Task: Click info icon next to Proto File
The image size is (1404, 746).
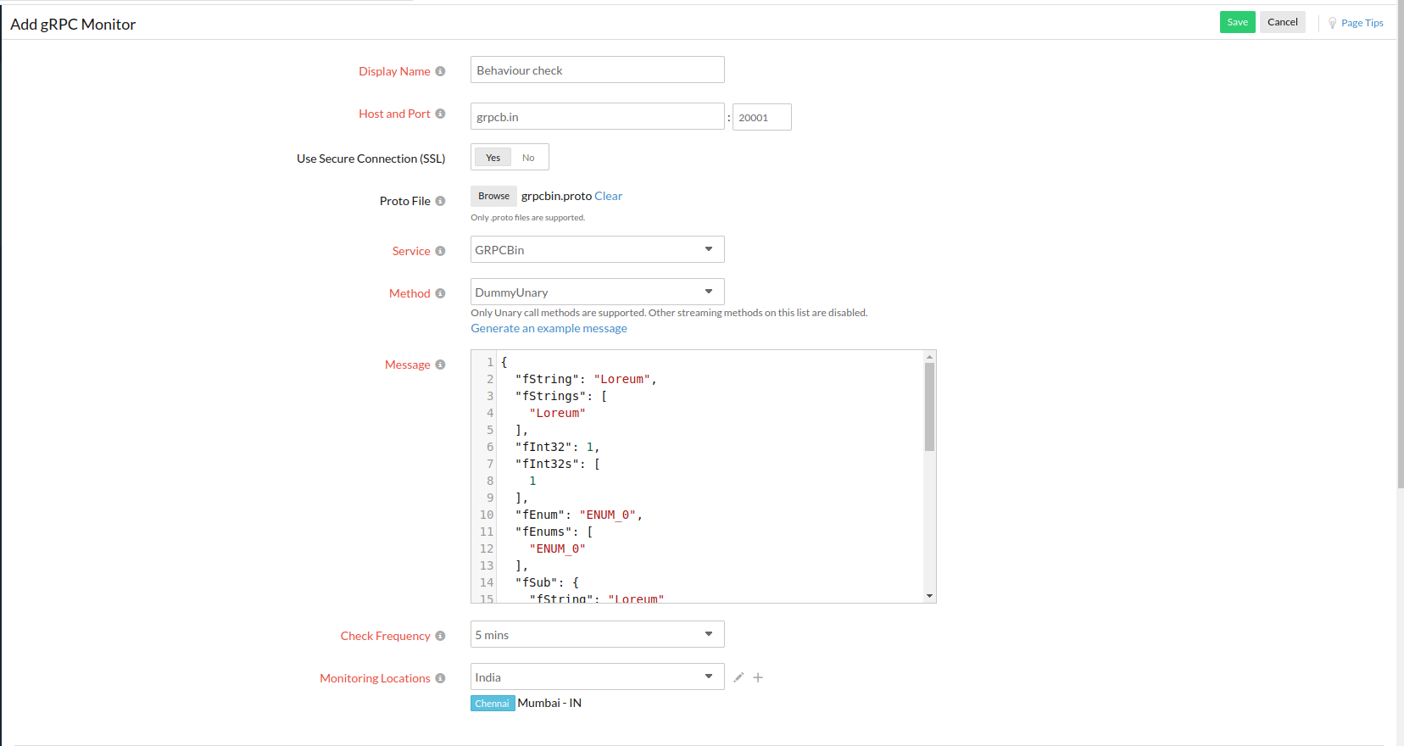Action: coord(440,201)
